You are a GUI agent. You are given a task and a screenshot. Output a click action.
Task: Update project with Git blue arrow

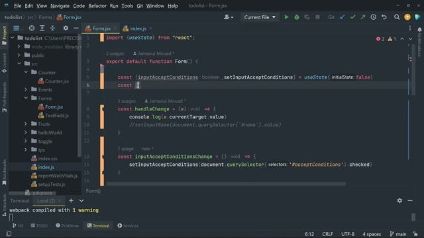point(343,17)
